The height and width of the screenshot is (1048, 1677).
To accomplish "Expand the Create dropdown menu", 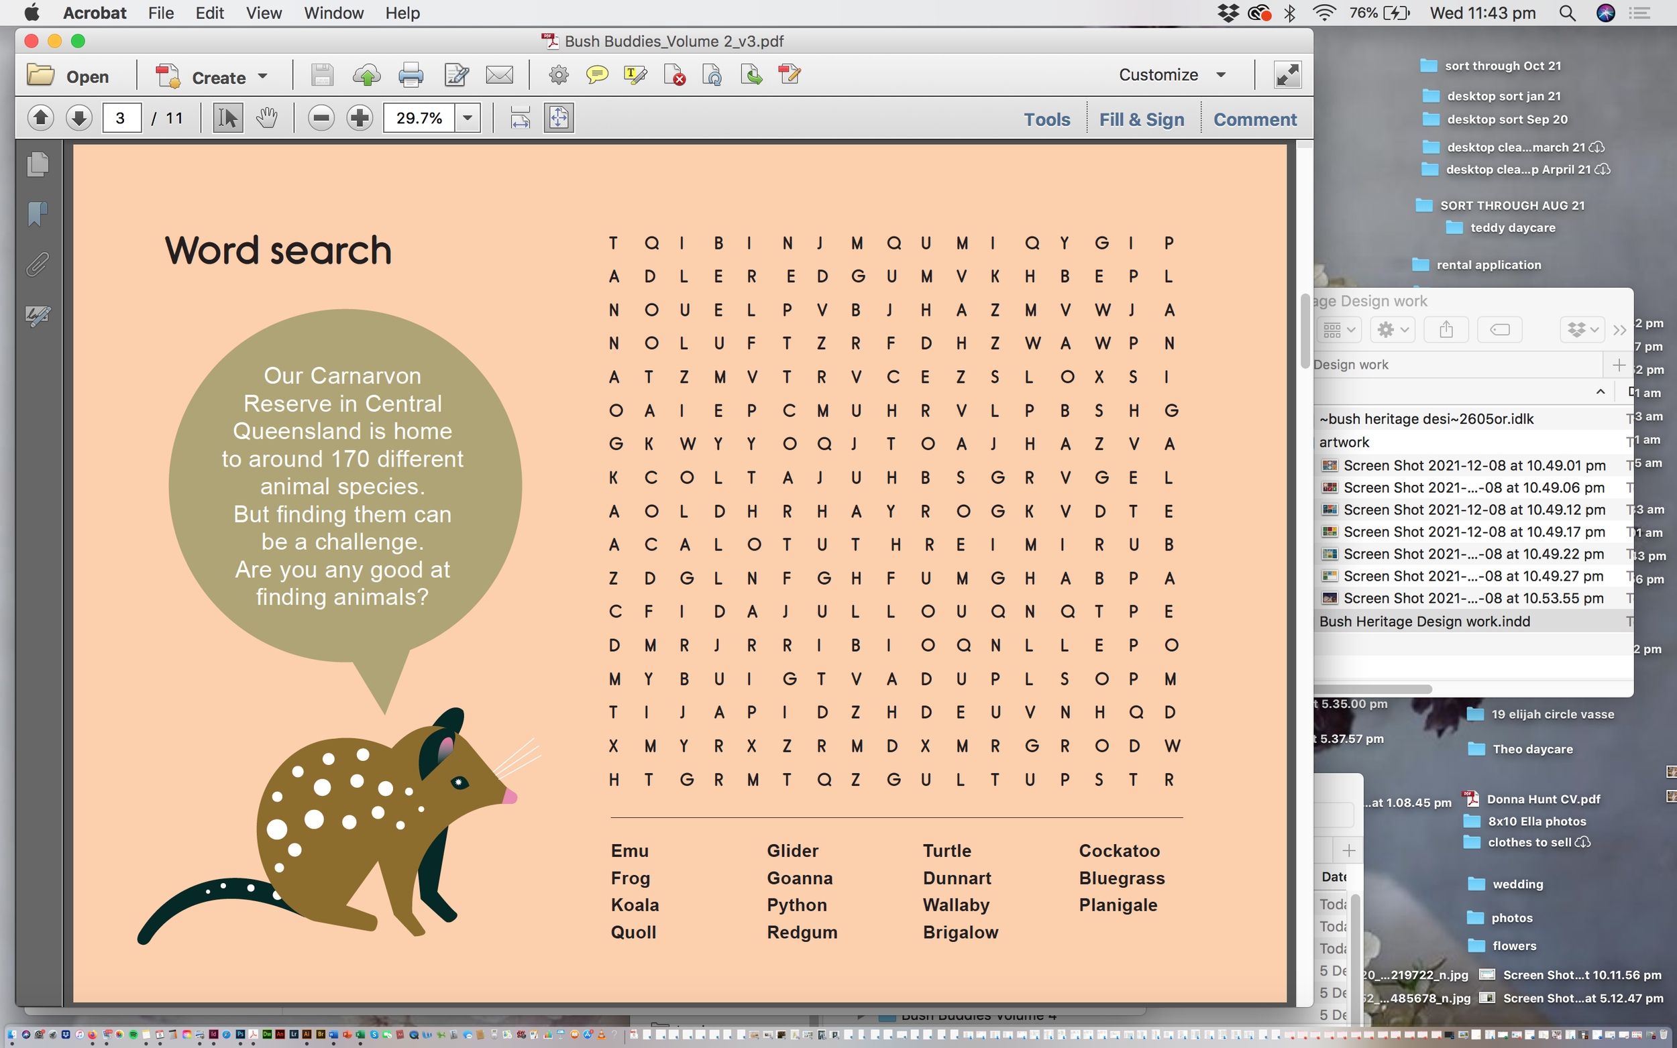I will coord(263,76).
